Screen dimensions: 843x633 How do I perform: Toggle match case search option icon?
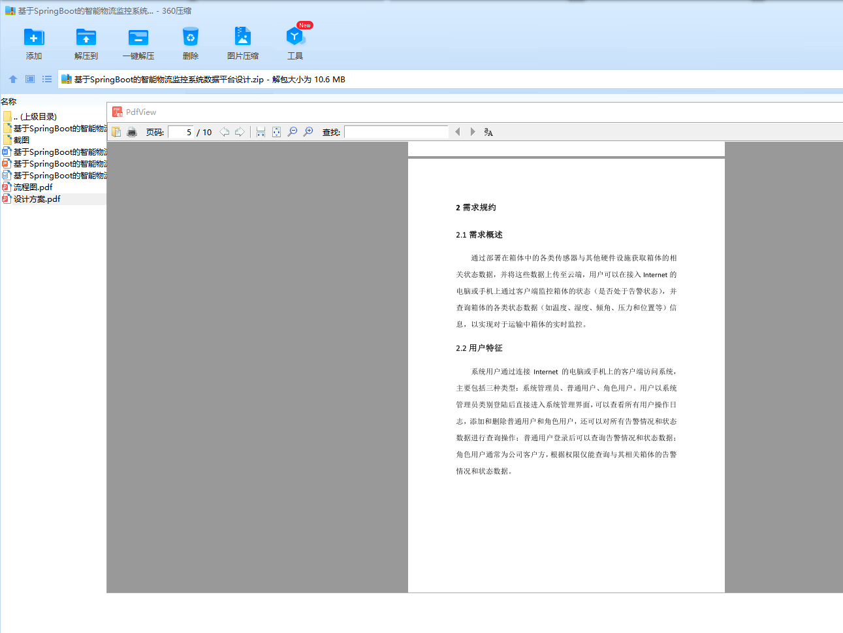pyautogui.click(x=488, y=132)
